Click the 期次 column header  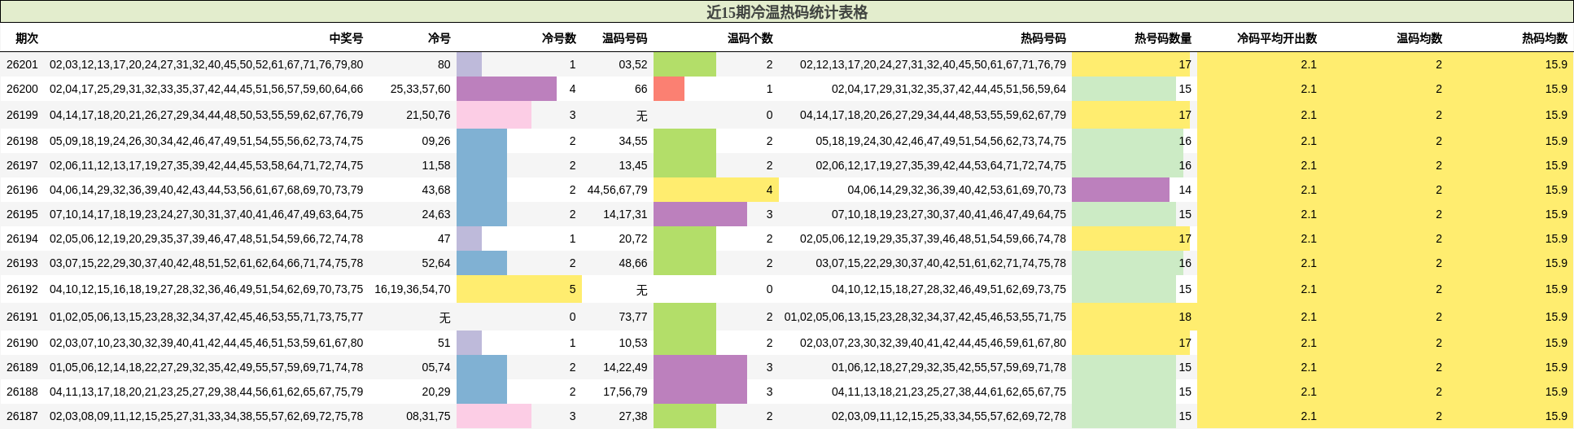(27, 38)
